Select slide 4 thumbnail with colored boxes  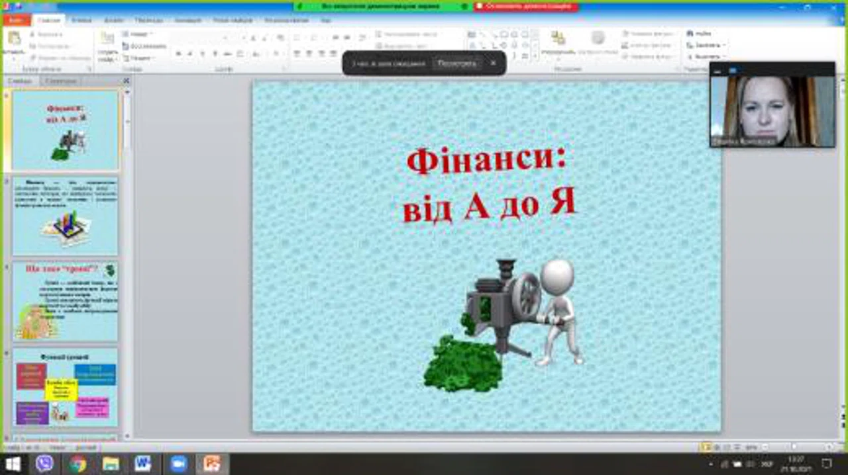pyautogui.click(x=66, y=388)
